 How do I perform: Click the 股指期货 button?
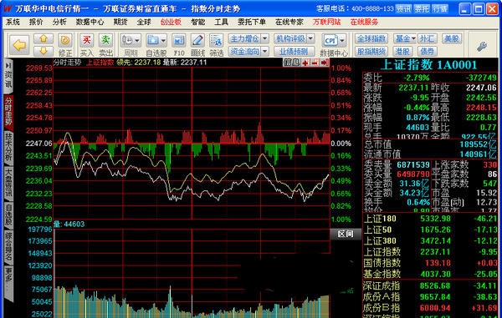(x=371, y=51)
